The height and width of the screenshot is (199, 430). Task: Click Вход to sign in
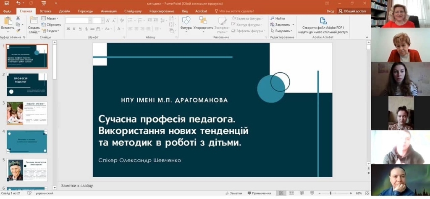coord(330,11)
